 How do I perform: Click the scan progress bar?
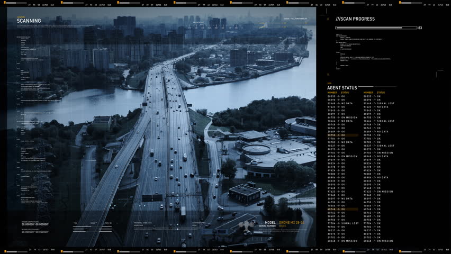376,28
